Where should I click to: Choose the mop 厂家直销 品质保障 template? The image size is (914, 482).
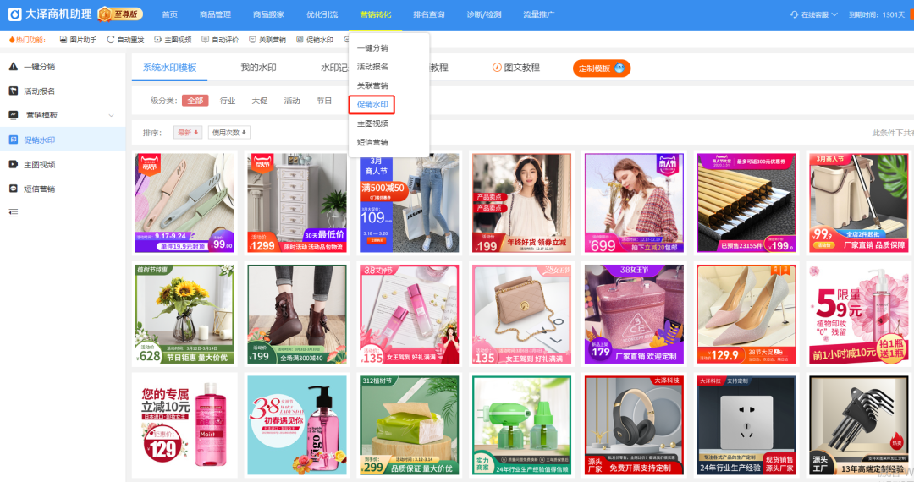click(859, 203)
